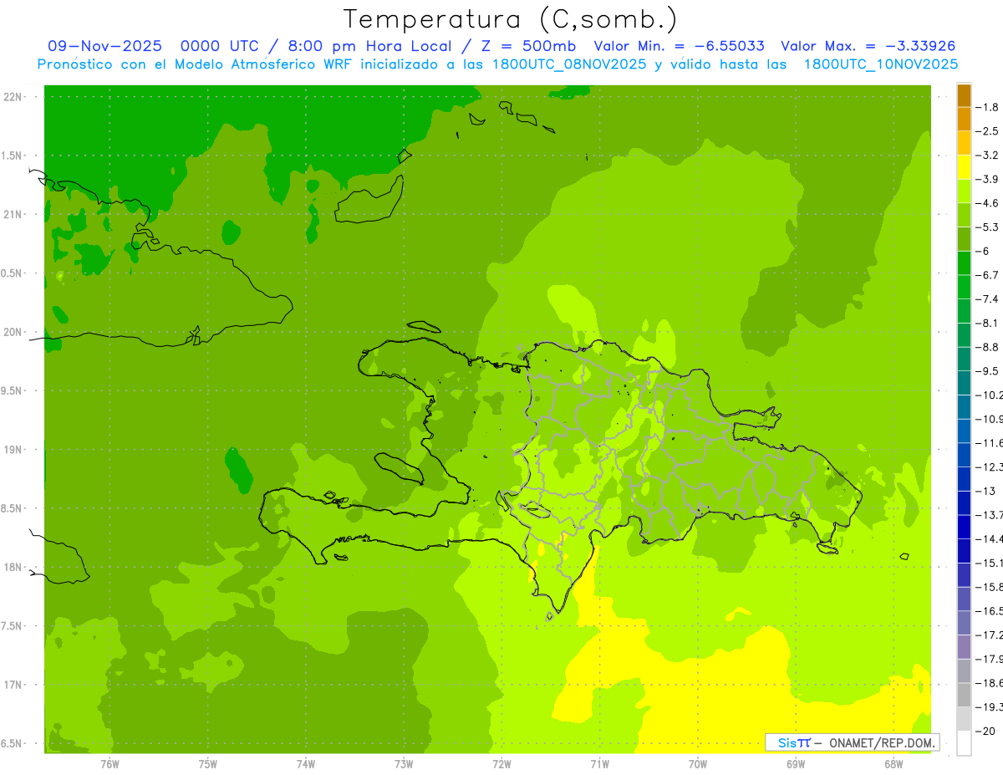Click the -3.2 colorbar label

point(987,156)
